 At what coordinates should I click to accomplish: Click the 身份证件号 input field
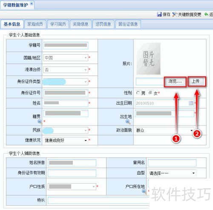(x=66, y=93)
